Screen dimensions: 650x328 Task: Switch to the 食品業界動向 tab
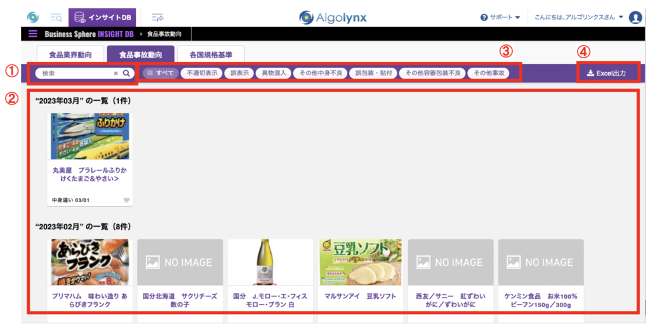point(69,54)
